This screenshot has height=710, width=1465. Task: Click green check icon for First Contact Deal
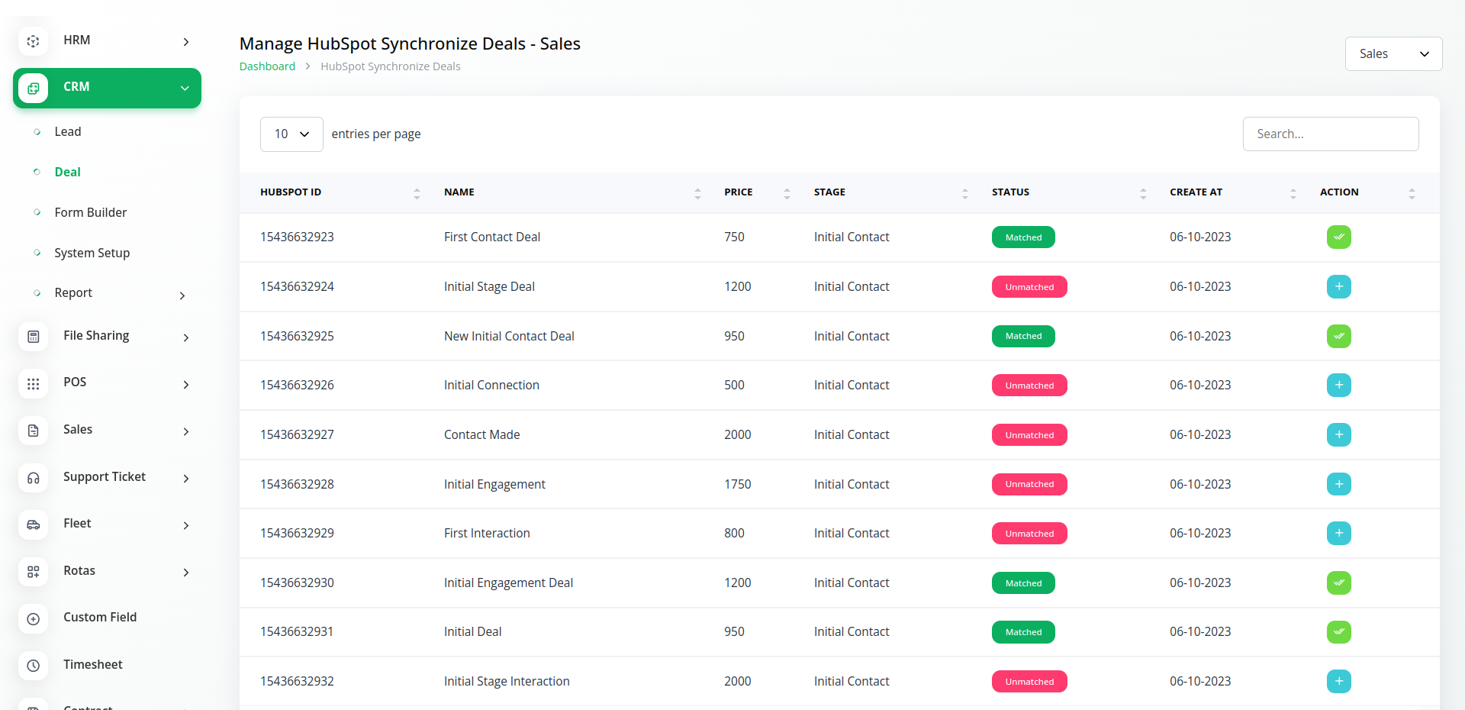pos(1338,237)
